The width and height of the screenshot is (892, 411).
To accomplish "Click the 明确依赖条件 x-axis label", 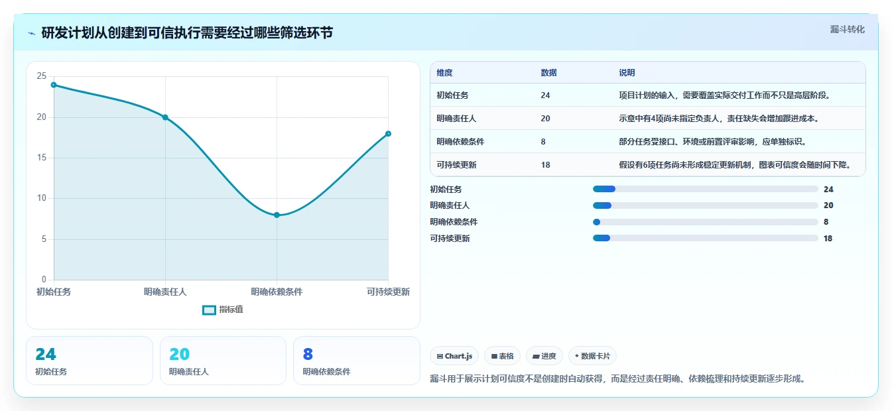I will tap(277, 292).
